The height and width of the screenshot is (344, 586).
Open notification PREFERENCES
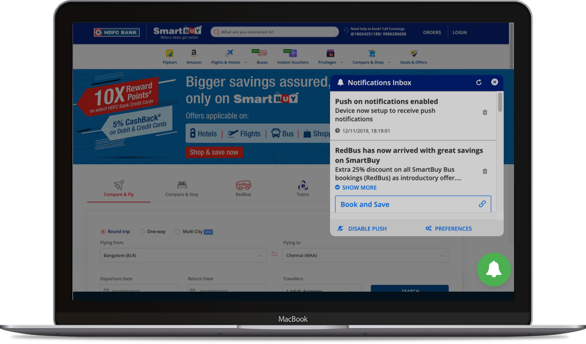pyautogui.click(x=448, y=228)
